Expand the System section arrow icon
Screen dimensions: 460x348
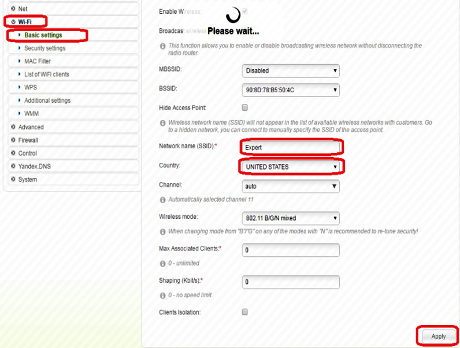click(x=13, y=179)
